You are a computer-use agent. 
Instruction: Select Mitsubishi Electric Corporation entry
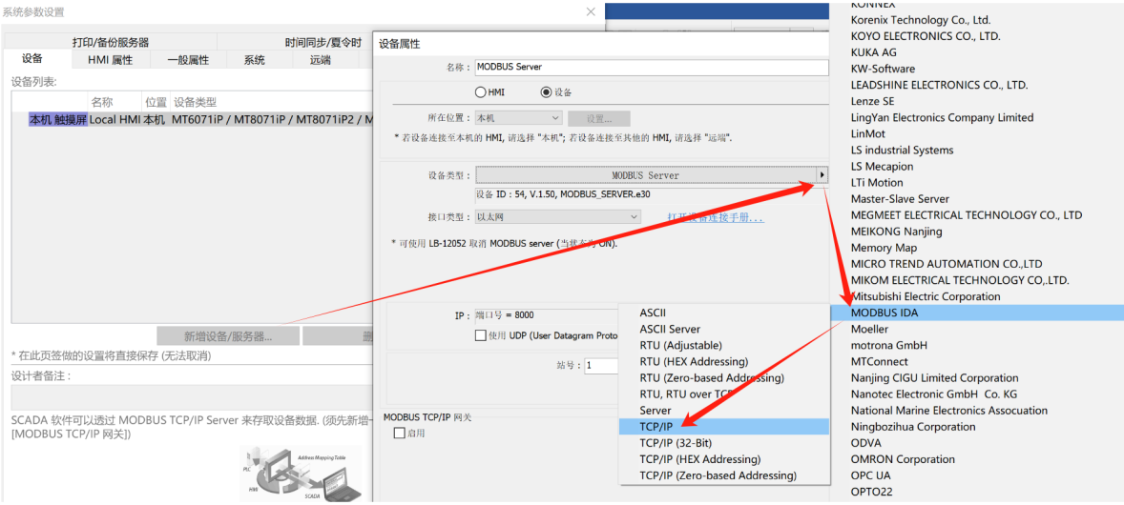[926, 296]
